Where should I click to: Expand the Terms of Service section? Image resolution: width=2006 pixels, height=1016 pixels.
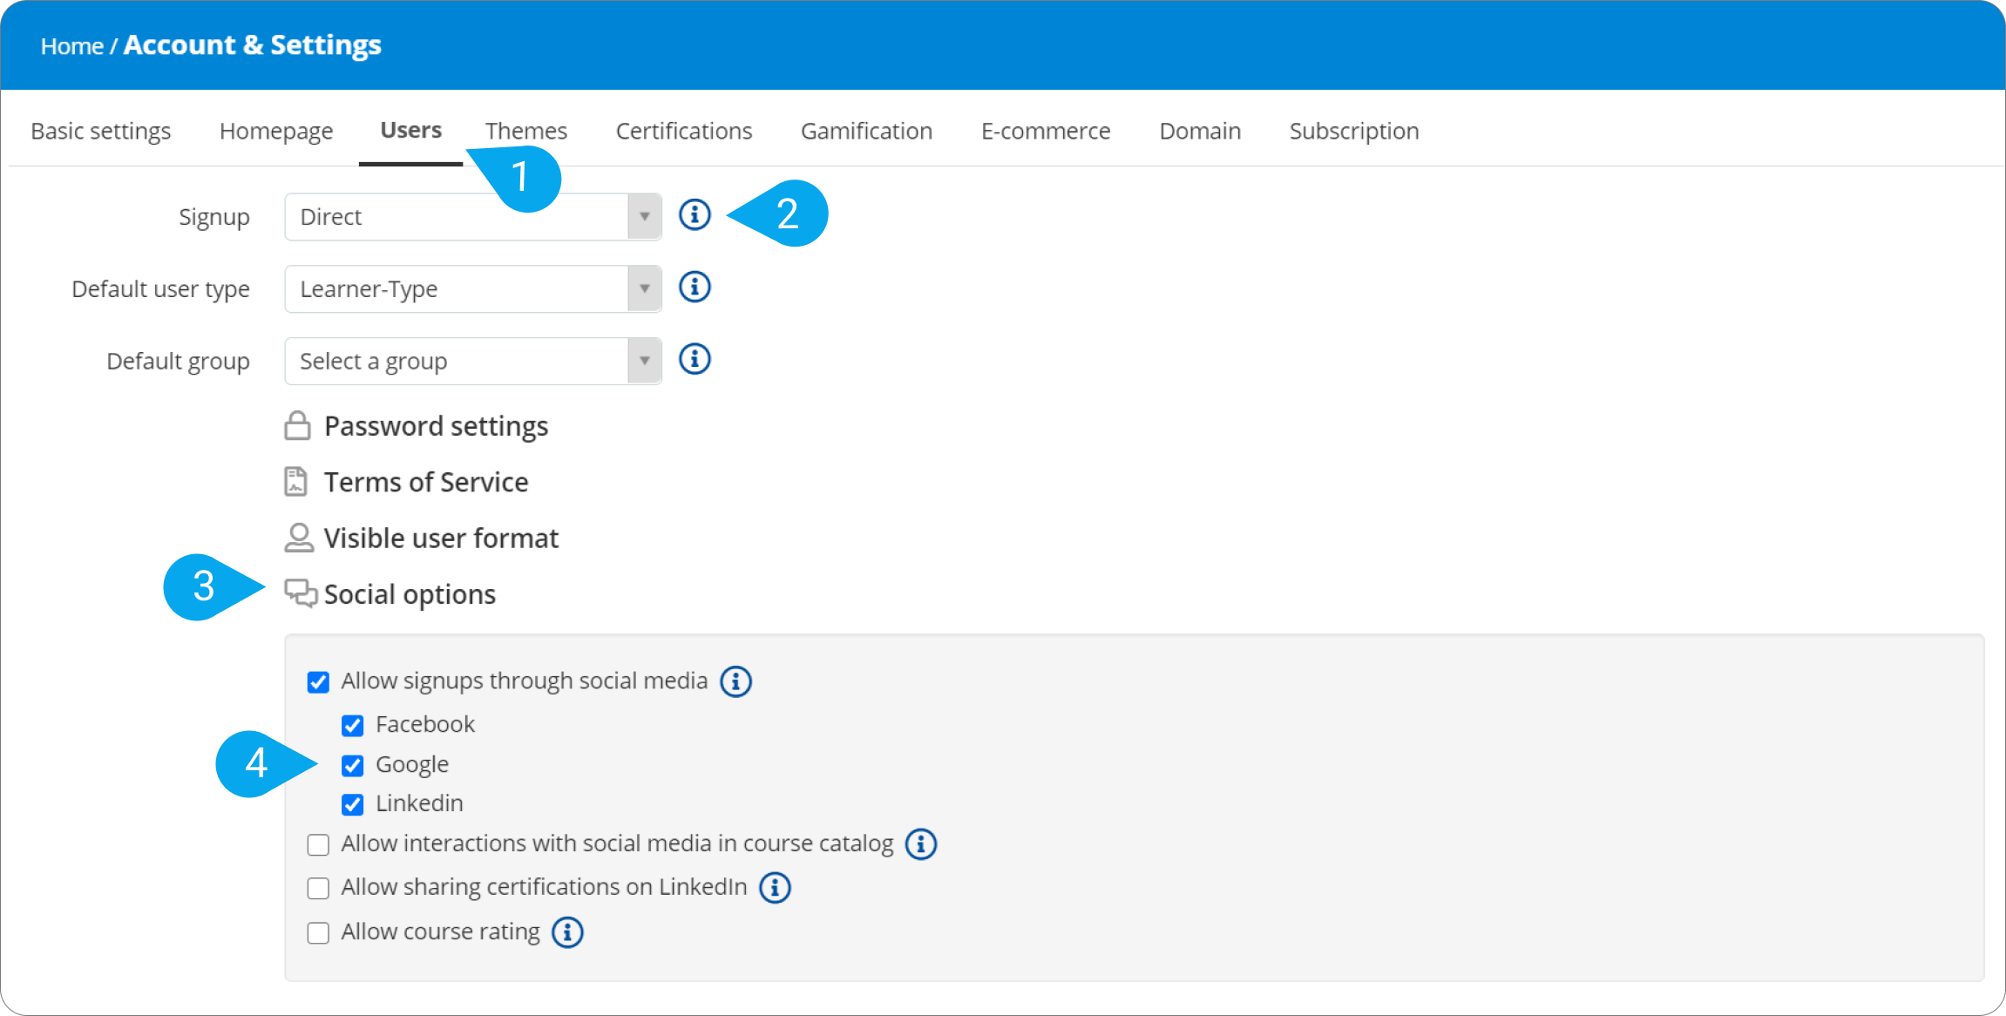425,482
